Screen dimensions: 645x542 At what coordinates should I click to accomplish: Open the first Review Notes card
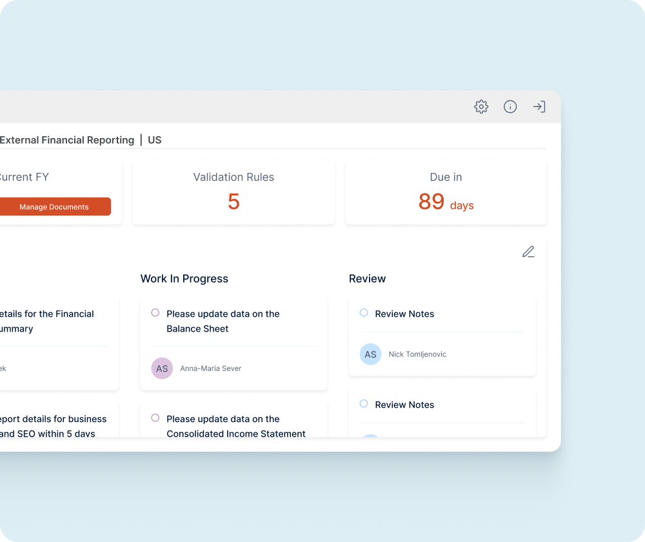[x=441, y=336]
